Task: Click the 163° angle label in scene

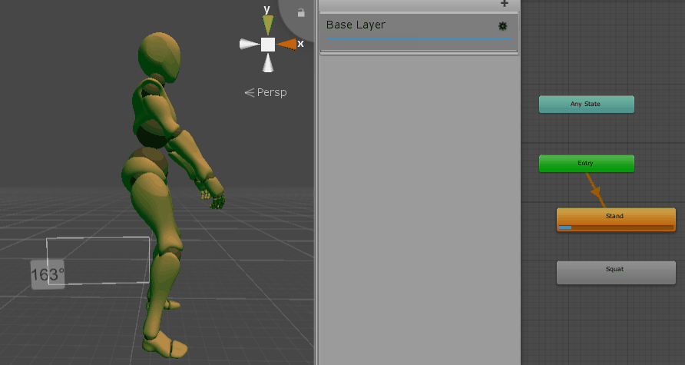Action: [x=48, y=274]
